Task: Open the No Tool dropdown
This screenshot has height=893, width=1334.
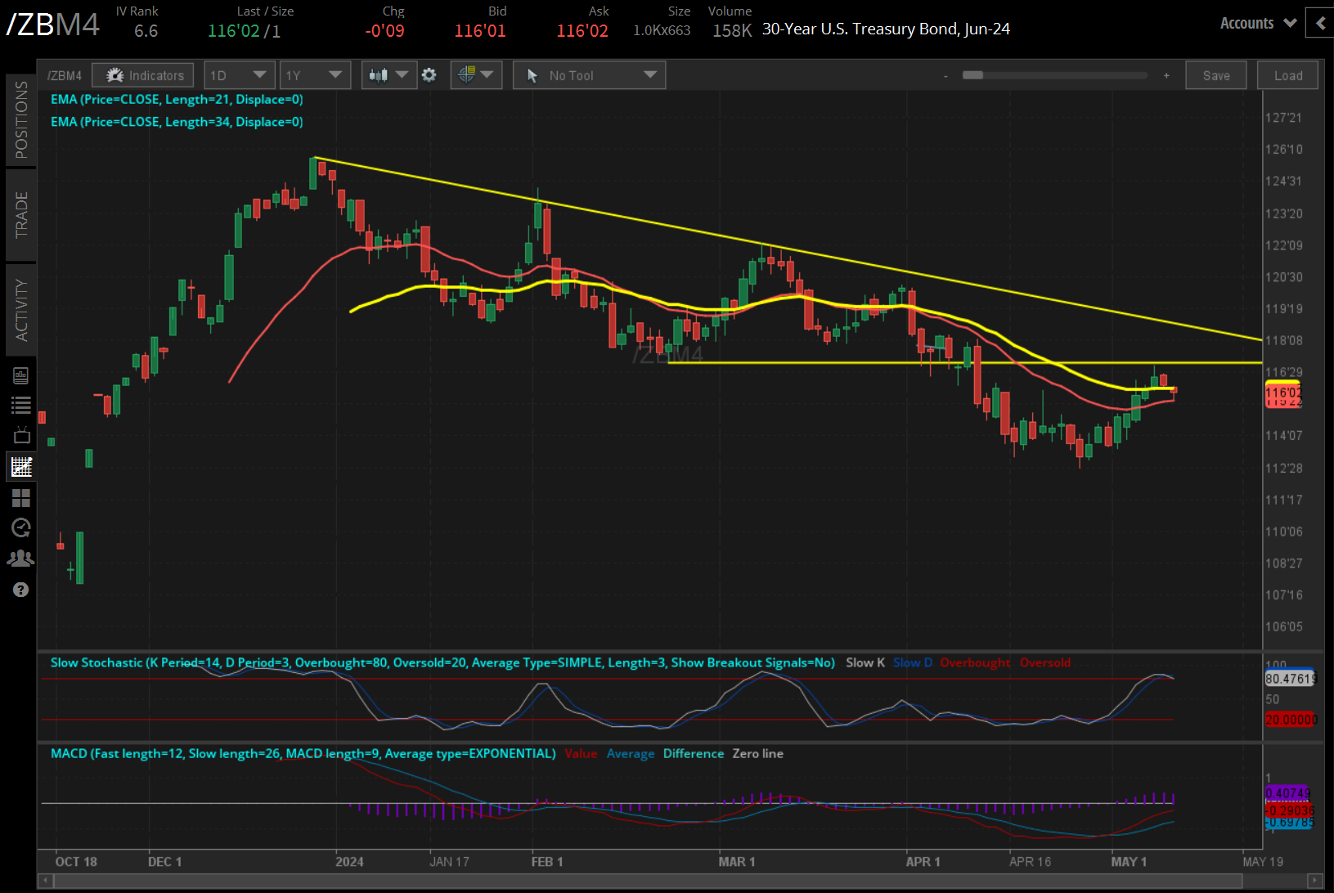Action: [589, 74]
